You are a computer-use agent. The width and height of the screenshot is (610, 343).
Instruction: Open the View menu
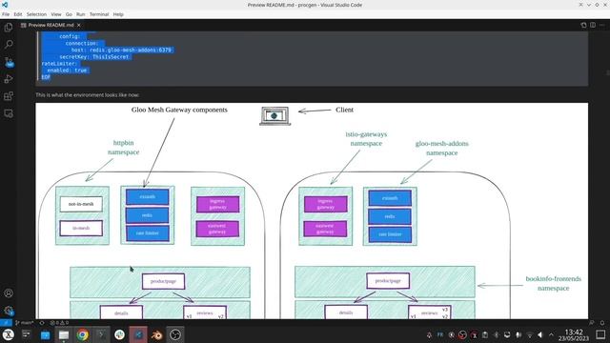pyautogui.click(x=56, y=14)
